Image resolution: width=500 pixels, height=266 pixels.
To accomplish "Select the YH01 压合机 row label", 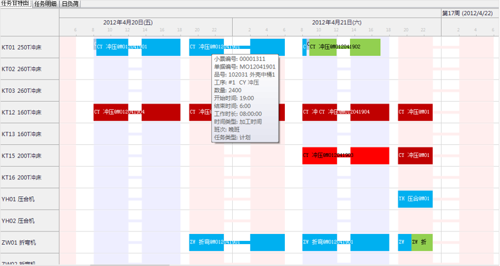I will pyautogui.click(x=23, y=199).
